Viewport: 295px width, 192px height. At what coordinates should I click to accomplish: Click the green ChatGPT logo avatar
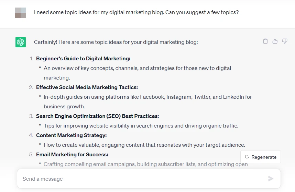21,42
